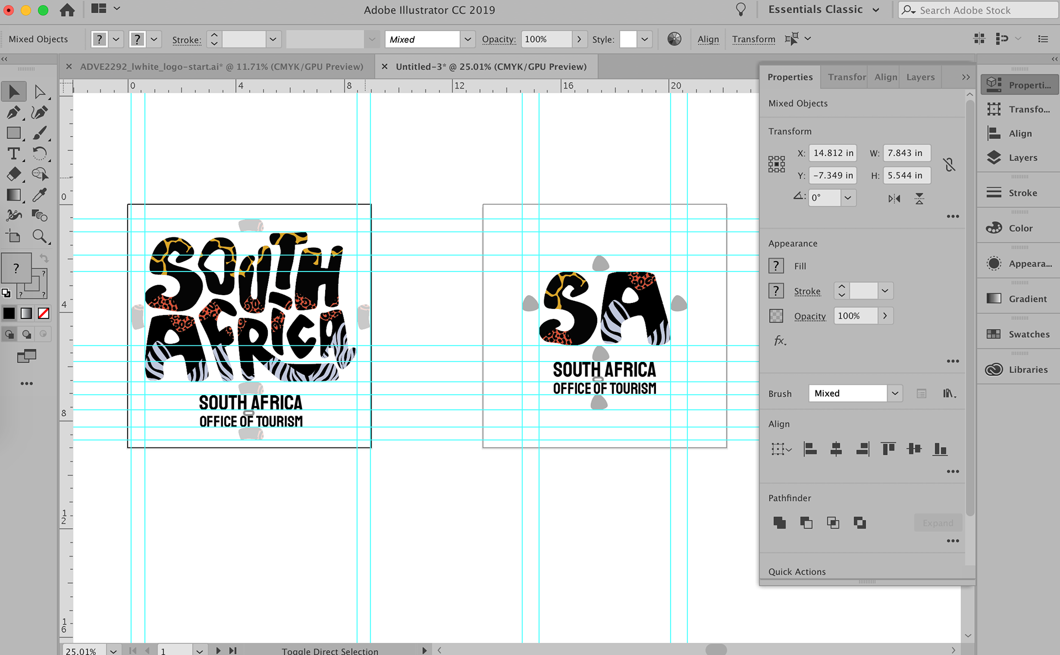The image size is (1060, 655).
Task: Switch to the Align panel tab
Action: pyautogui.click(x=886, y=77)
